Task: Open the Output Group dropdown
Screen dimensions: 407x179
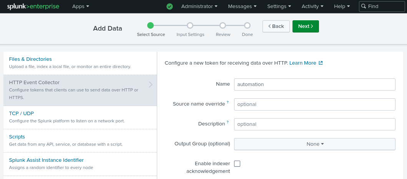Action: pyautogui.click(x=314, y=144)
